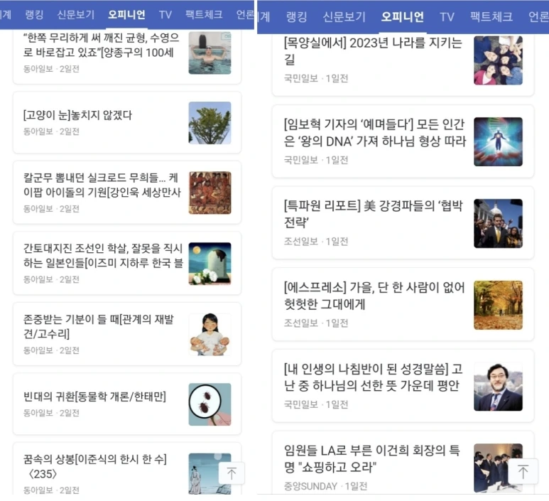Open 빈대의 귀환 article
Image resolution: width=549 pixels, height=501 pixels.
[x=126, y=404]
